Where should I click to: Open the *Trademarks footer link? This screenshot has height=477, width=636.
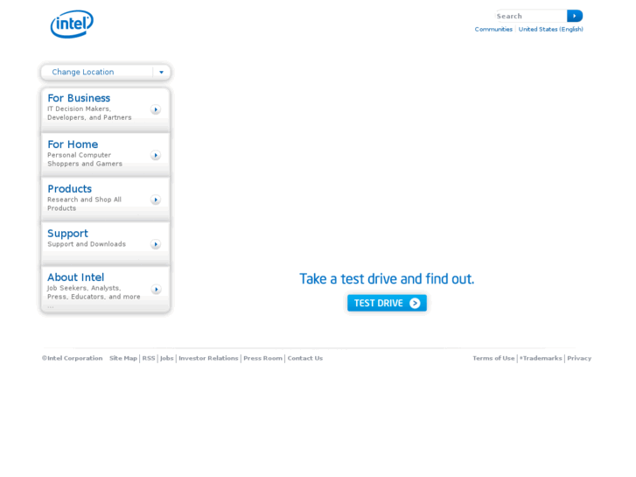tap(541, 358)
